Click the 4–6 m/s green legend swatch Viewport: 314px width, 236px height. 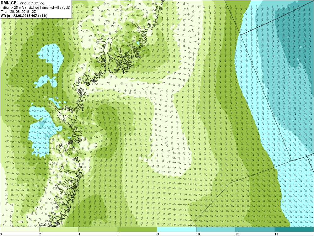coord(98,229)
